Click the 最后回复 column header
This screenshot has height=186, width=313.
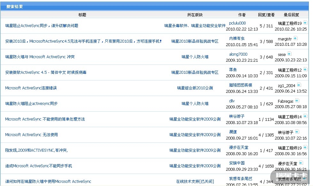(291, 15)
